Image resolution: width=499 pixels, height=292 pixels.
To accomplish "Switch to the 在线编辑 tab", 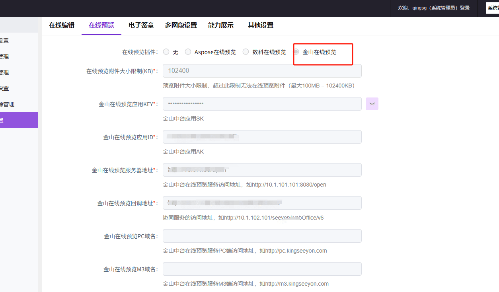I will click(x=62, y=25).
